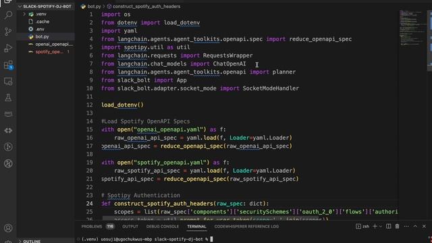Open the CODEWHISPERER REFERENCE LOG tab
The height and width of the screenshot is (243, 432).
coord(246,226)
